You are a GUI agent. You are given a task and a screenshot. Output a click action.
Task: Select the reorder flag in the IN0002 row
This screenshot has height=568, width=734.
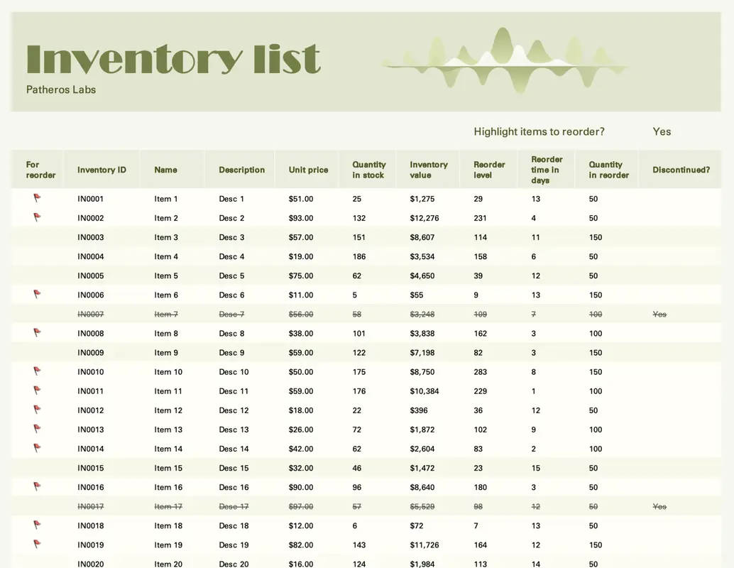coord(37,218)
